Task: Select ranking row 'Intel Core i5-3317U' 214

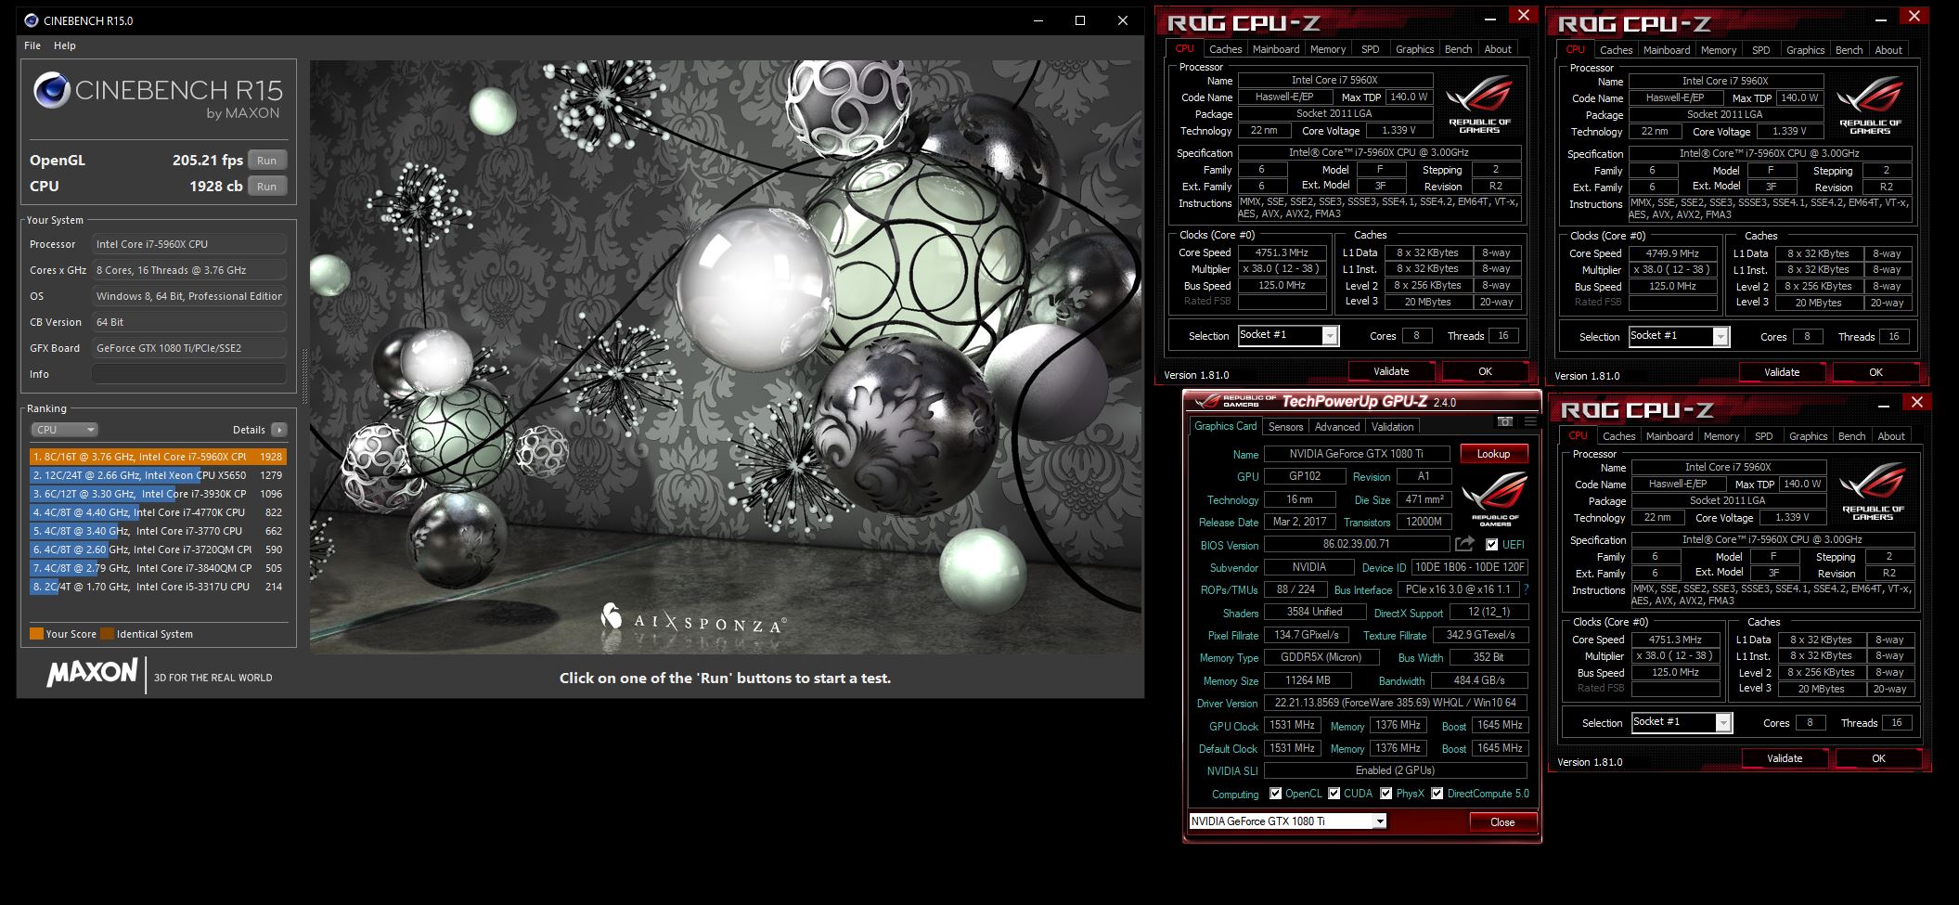Action: click(158, 587)
